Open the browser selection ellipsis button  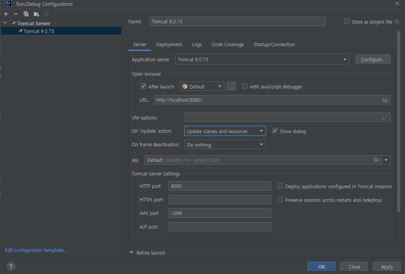(x=231, y=87)
